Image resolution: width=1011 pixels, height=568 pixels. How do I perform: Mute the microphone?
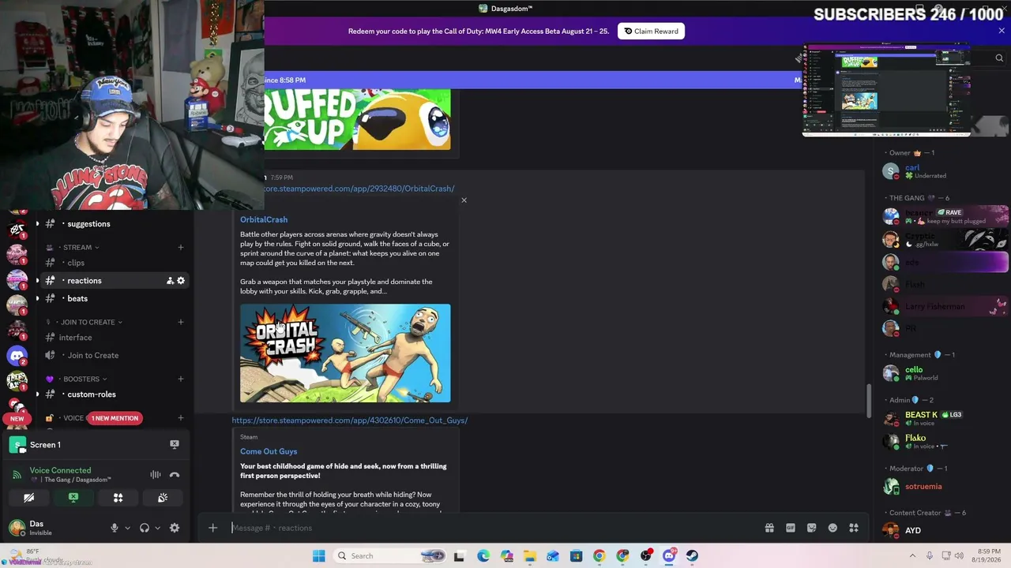115,528
